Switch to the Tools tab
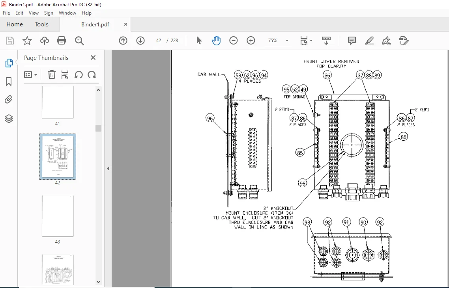 click(x=41, y=24)
